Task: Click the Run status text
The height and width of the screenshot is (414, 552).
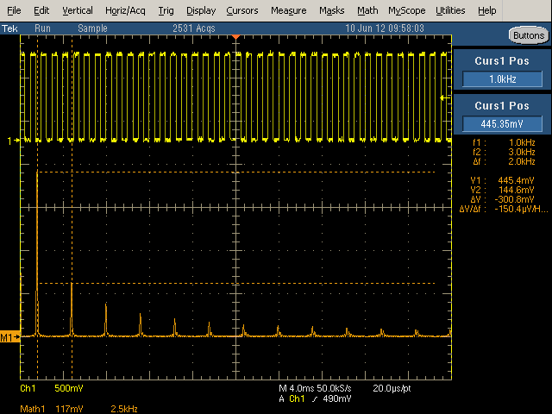Action: [x=42, y=28]
